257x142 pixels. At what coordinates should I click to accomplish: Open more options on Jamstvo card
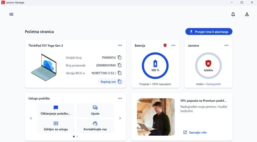click(x=226, y=45)
